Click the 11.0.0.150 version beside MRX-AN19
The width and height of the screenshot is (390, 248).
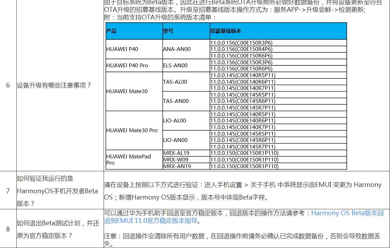point(278,166)
